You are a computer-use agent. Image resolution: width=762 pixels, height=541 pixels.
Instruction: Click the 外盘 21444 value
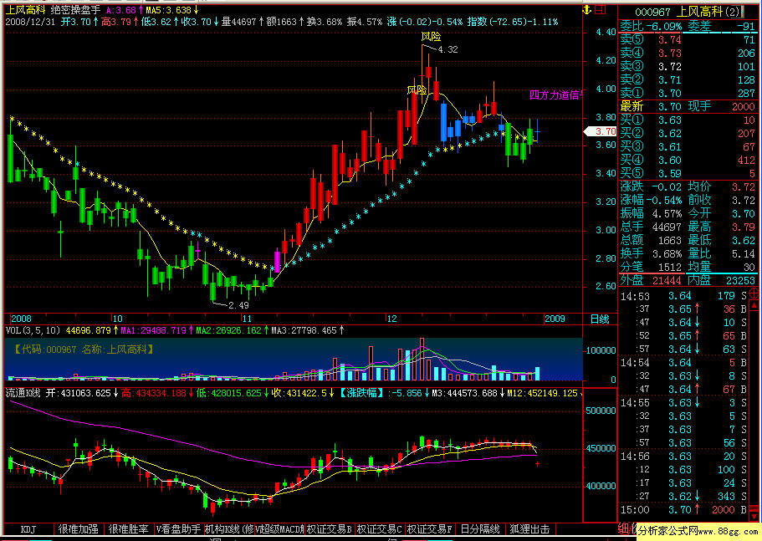tap(667, 280)
